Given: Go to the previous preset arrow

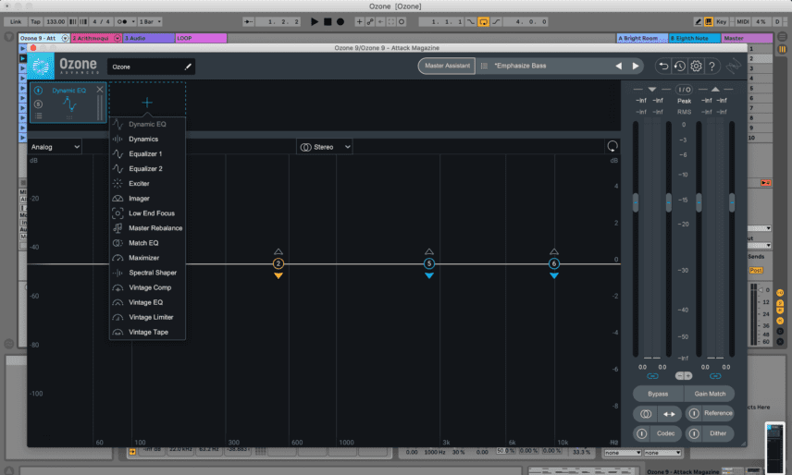Looking at the screenshot, I should (618, 66).
